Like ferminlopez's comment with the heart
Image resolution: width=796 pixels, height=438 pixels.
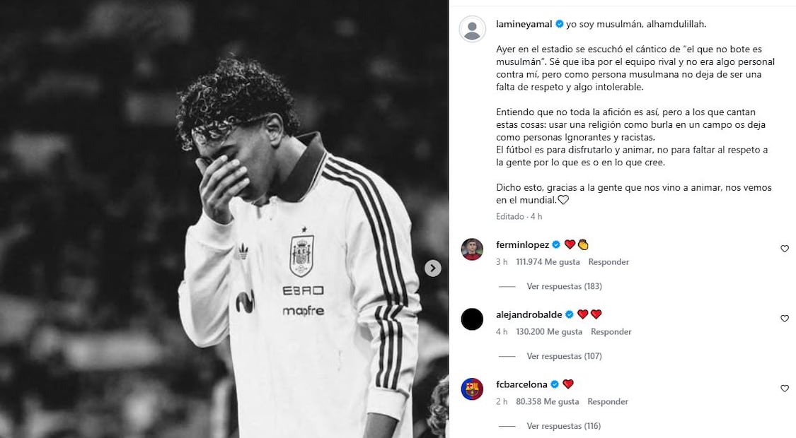(784, 249)
